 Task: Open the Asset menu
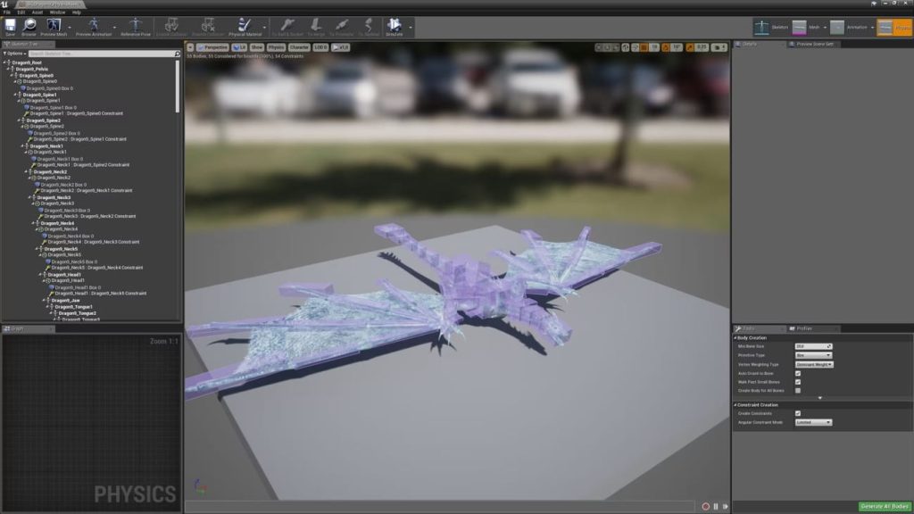pyautogui.click(x=37, y=12)
